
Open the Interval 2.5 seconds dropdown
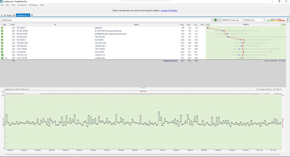point(236,20)
